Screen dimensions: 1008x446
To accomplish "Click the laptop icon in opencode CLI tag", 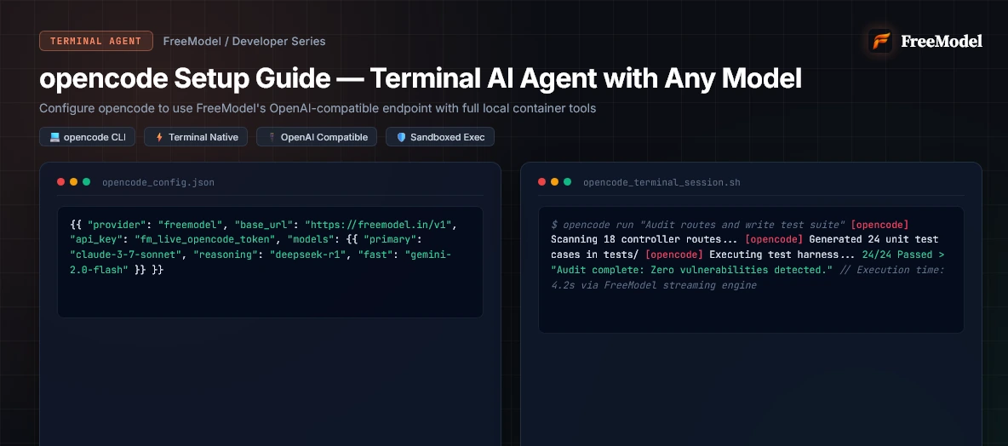I will tap(54, 137).
